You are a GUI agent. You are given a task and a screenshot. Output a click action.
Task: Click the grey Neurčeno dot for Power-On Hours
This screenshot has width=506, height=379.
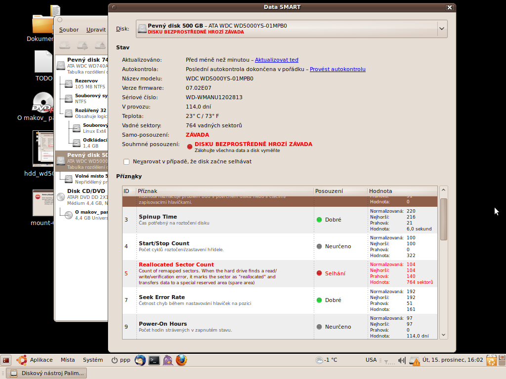pos(319,327)
